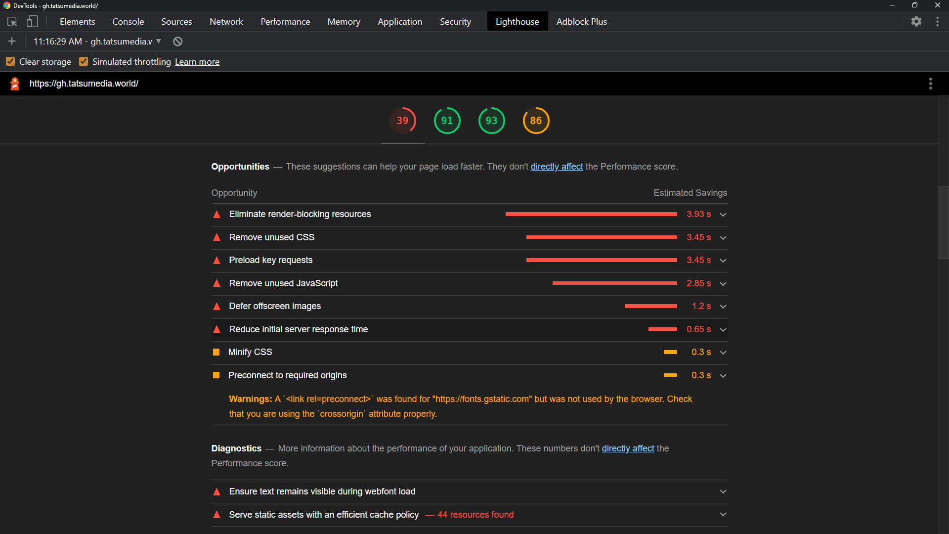Select the accessibility score 91 gauge

pos(447,121)
